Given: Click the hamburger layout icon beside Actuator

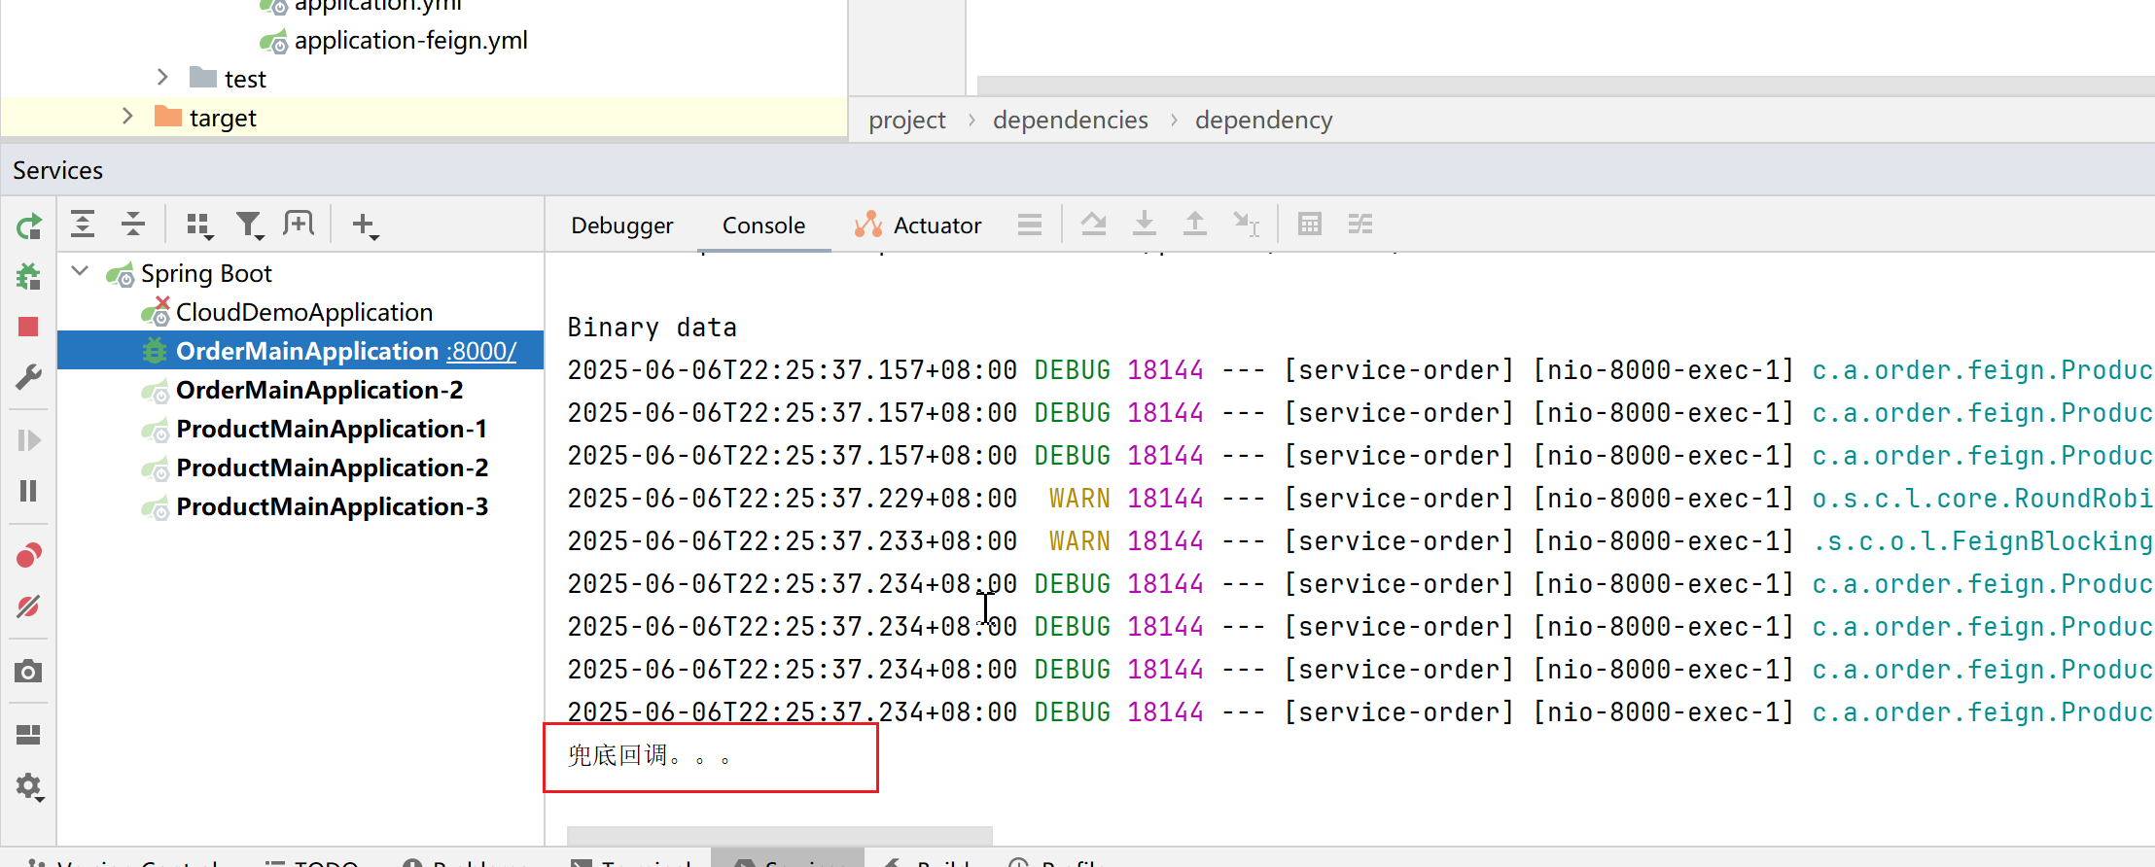Looking at the screenshot, I should [1030, 225].
